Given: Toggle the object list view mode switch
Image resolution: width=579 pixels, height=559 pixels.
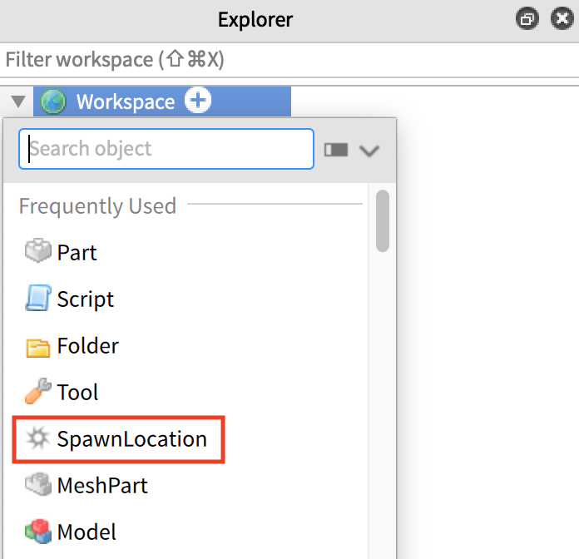Looking at the screenshot, I should pyautogui.click(x=336, y=150).
